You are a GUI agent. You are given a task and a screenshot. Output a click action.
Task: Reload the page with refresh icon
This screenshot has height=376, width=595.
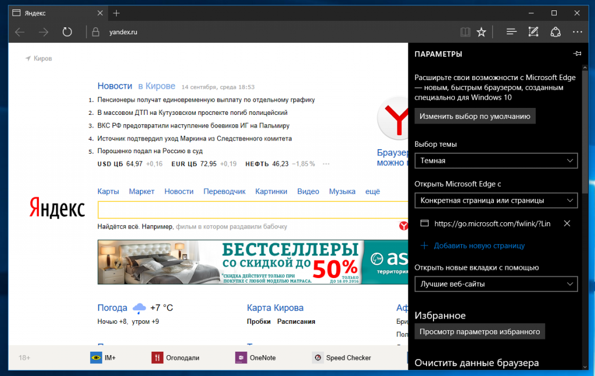point(67,32)
